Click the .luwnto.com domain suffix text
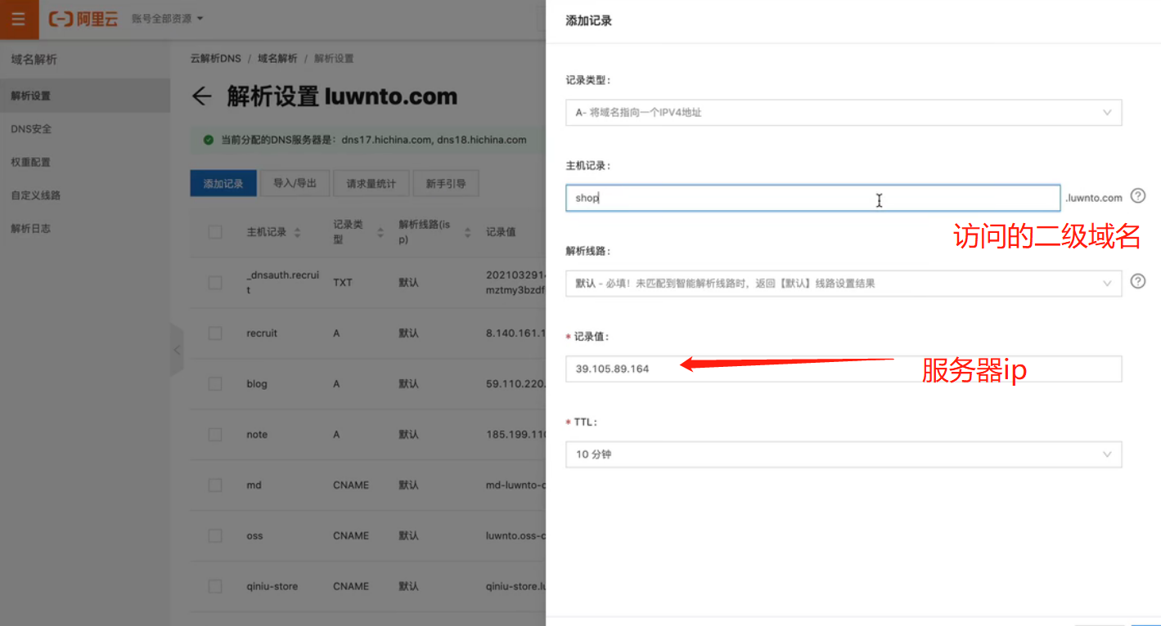The height and width of the screenshot is (626, 1161). click(x=1094, y=198)
